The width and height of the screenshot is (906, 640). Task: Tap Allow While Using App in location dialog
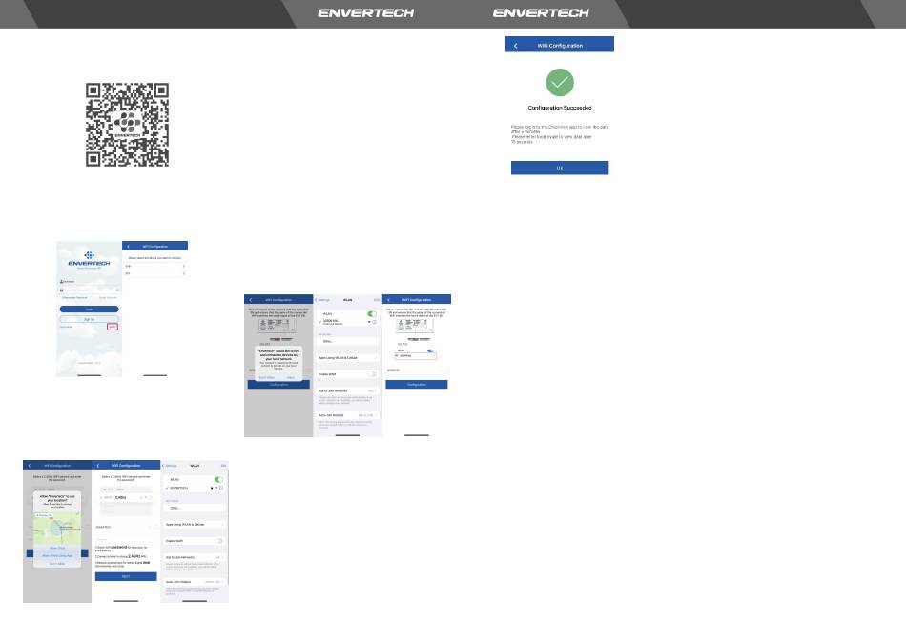pyautogui.click(x=57, y=556)
